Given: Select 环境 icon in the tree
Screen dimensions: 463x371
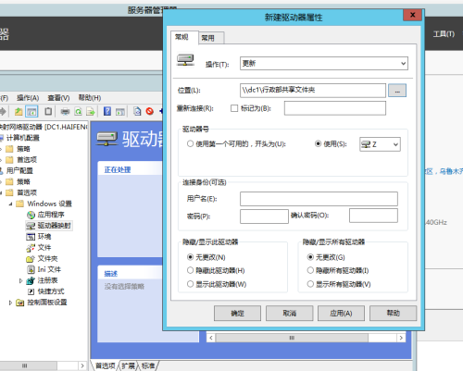Looking at the screenshot, I should (x=31, y=237).
